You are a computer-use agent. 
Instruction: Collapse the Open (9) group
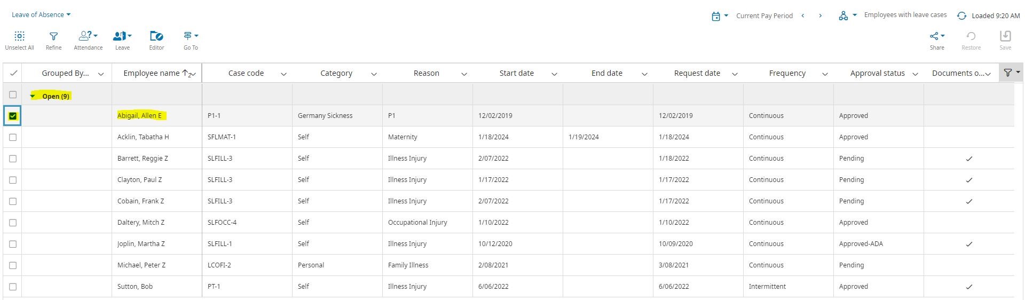(33, 97)
